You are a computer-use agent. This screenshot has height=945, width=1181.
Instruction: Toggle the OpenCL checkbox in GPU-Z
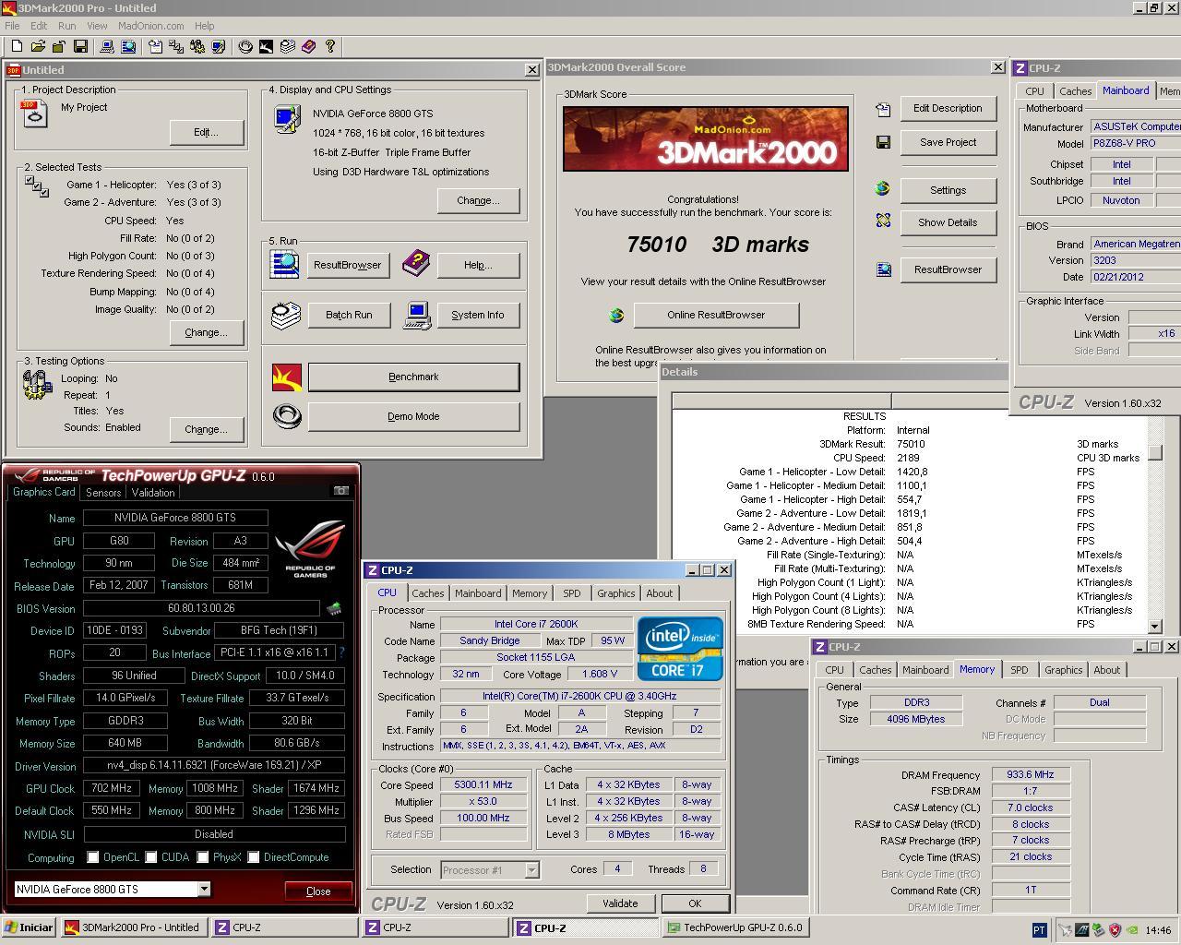click(x=93, y=857)
